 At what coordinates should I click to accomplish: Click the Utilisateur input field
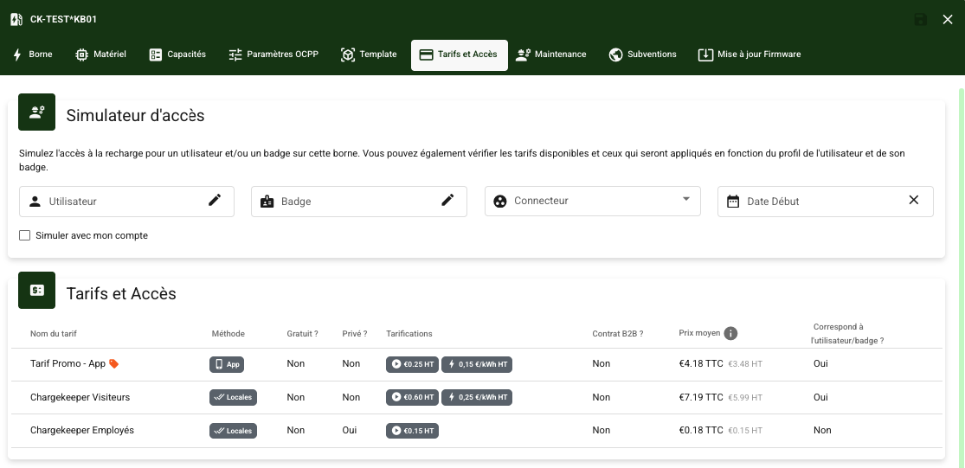(121, 202)
